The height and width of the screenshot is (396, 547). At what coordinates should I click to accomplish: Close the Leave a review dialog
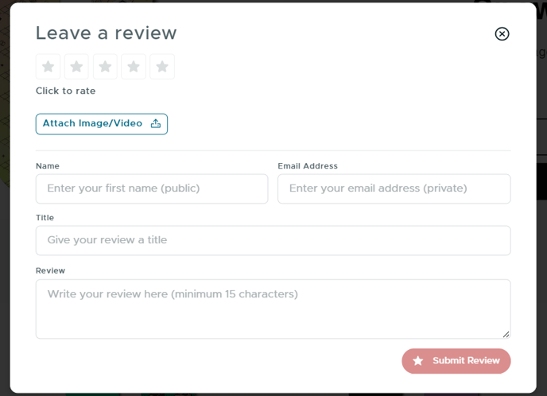click(502, 34)
